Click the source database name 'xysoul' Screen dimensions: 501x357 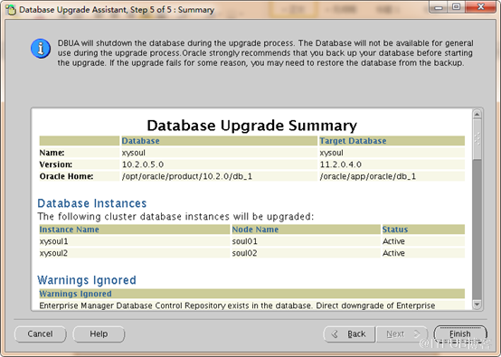coord(134,153)
